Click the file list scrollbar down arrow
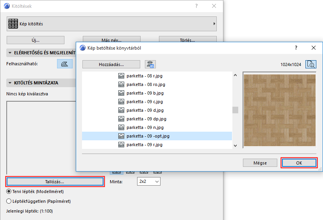 235,146
